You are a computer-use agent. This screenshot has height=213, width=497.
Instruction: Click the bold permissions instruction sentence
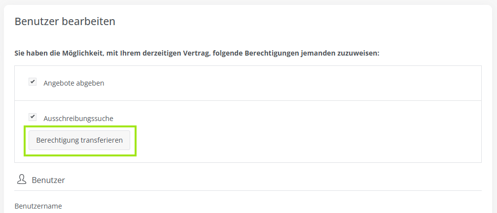[x=197, y=53]
